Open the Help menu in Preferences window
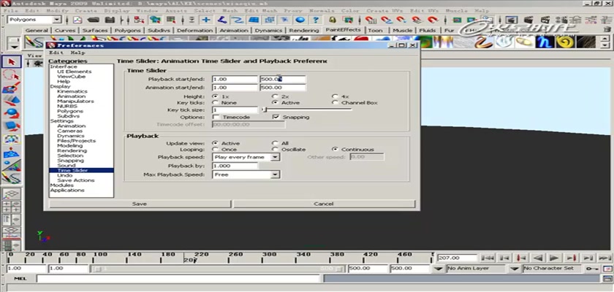 click(x=77, y=53)
